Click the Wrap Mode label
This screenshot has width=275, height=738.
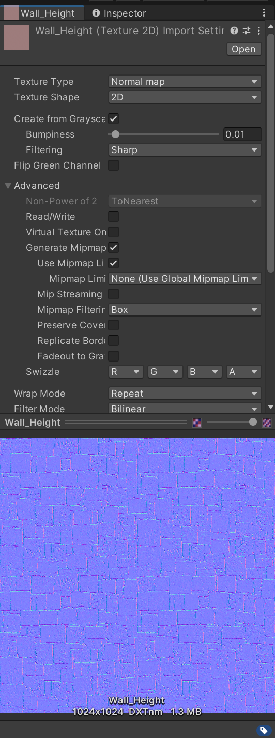40,394
